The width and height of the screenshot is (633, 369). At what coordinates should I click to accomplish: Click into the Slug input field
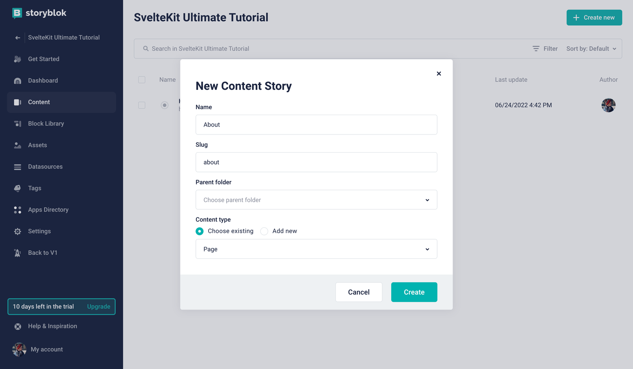(316, 162)
